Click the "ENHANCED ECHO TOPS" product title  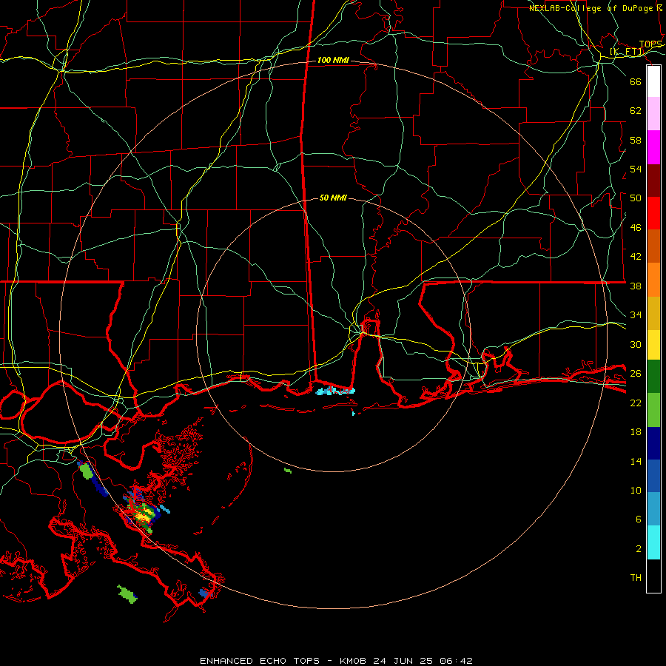coord(260,661)
